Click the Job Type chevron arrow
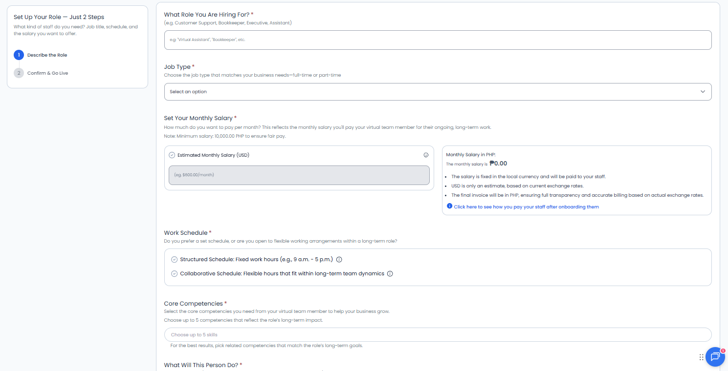728x371 pixels. (x=703, y=92)
